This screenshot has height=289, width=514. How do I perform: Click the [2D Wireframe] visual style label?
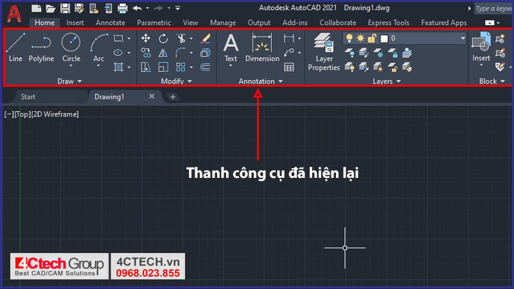[x=55, y=114]
